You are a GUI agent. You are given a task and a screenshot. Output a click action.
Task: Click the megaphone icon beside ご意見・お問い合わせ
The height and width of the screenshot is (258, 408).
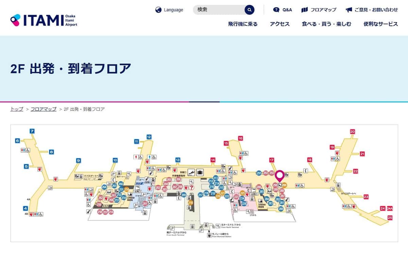[349, 10]
